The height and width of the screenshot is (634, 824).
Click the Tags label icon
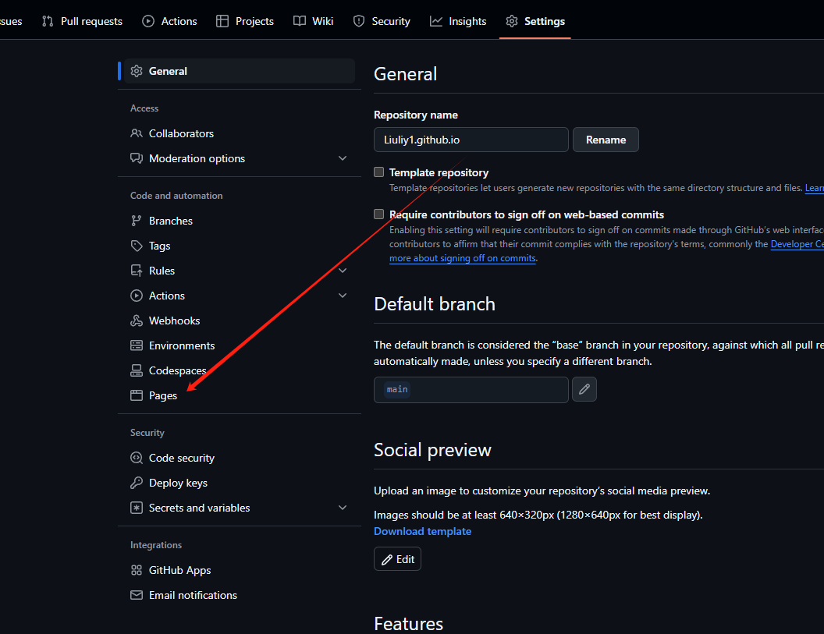tap(137, 246)
